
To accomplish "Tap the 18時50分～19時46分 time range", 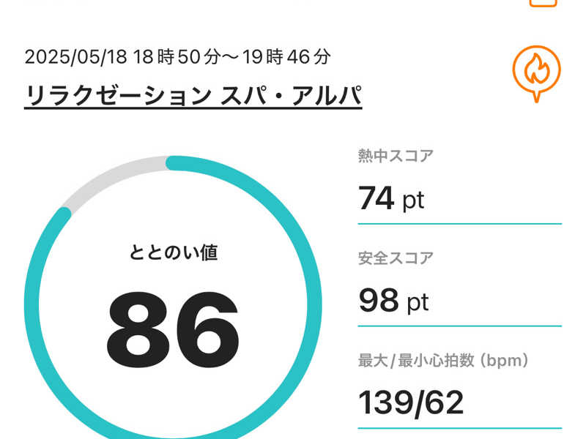I will coord(231,57).
